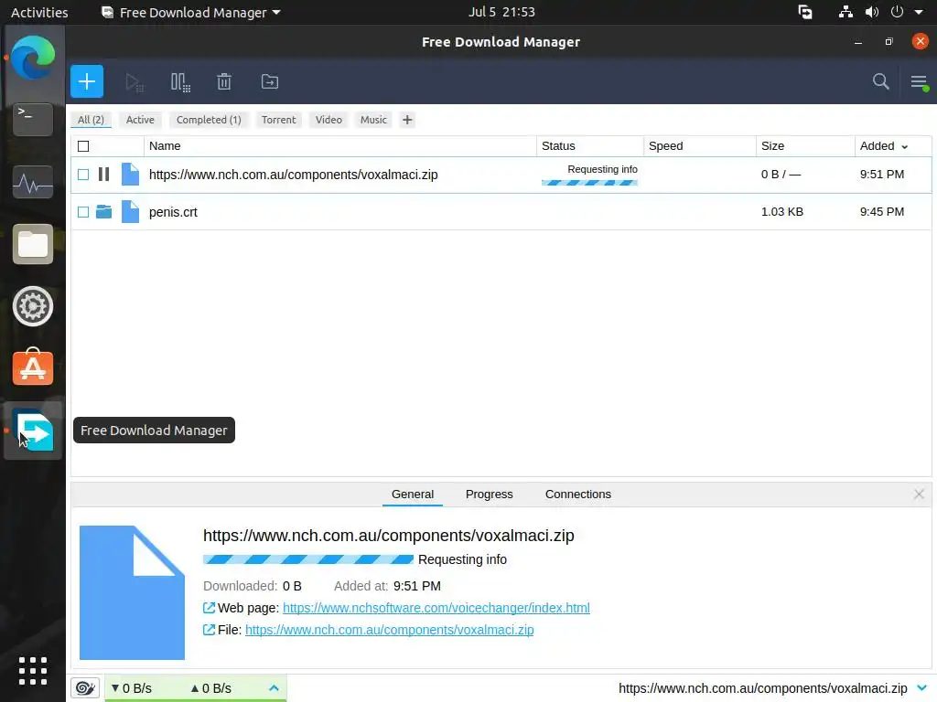Open Microsoft Edge from the dock
The width and height of the screenshot is (937, 702).
[33, 58]
